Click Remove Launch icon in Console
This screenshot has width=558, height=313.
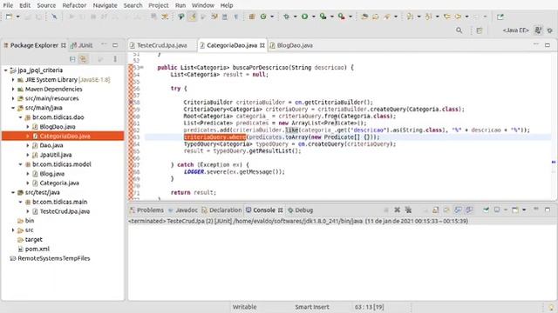(x=398, y=210)
